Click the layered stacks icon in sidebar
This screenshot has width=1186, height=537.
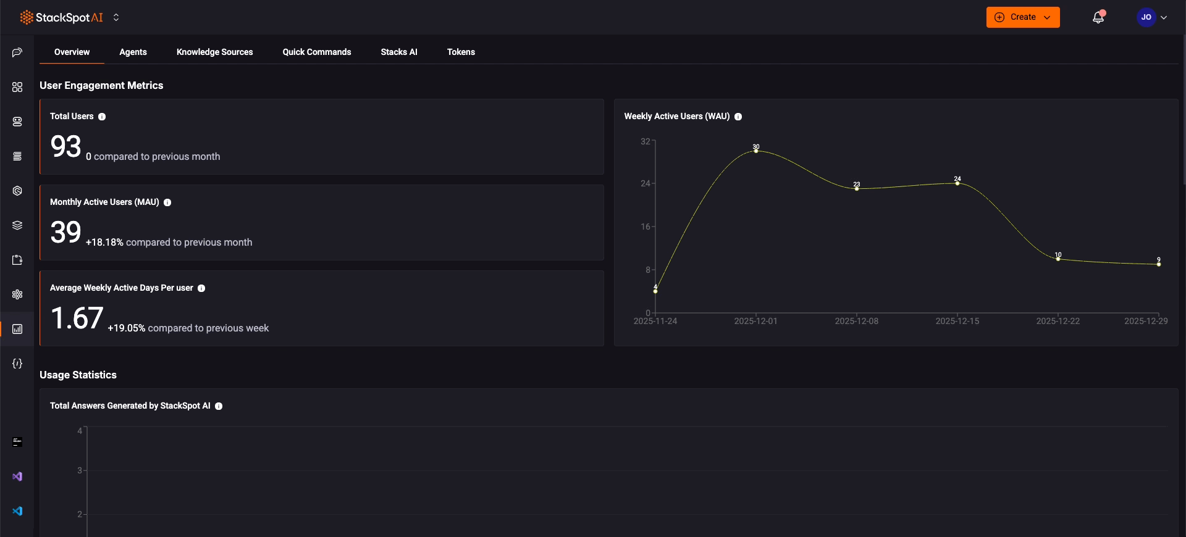17,225
